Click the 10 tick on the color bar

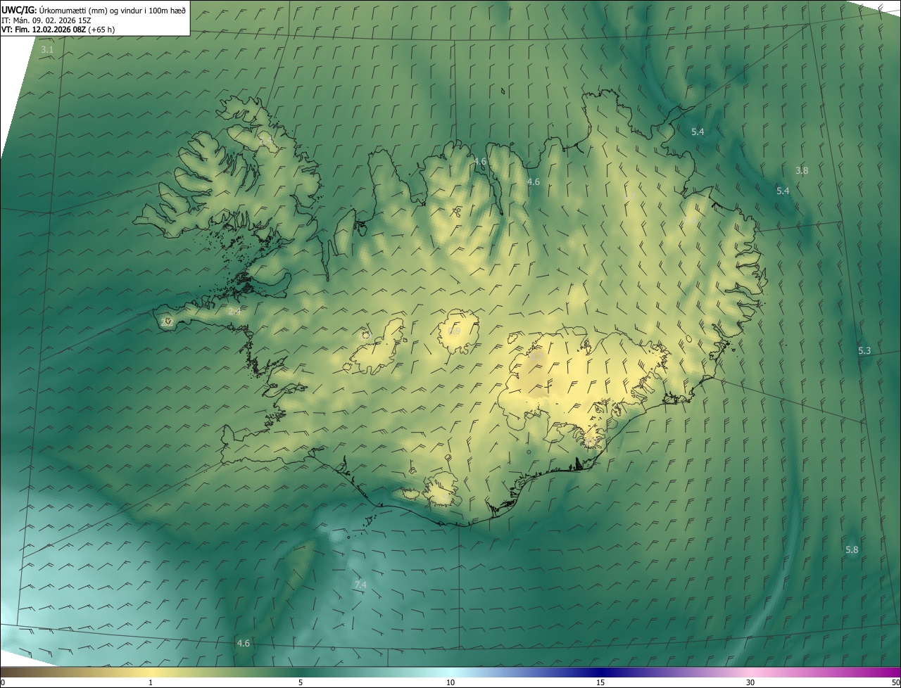pyautogui.click(x=450, y=682)
